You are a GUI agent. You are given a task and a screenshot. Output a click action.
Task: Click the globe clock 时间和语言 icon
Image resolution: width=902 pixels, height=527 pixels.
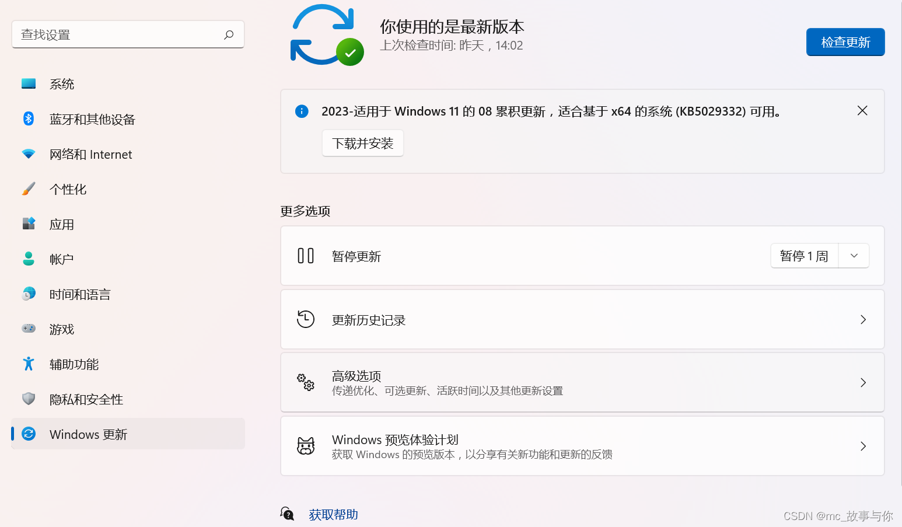tap(29, 294)
